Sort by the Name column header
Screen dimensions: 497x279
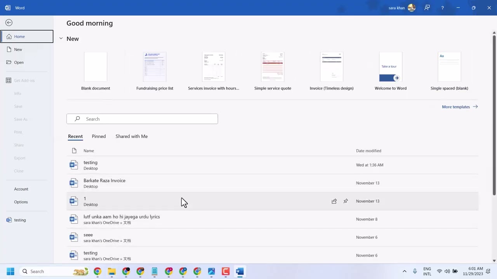click(x=89, y=151)
